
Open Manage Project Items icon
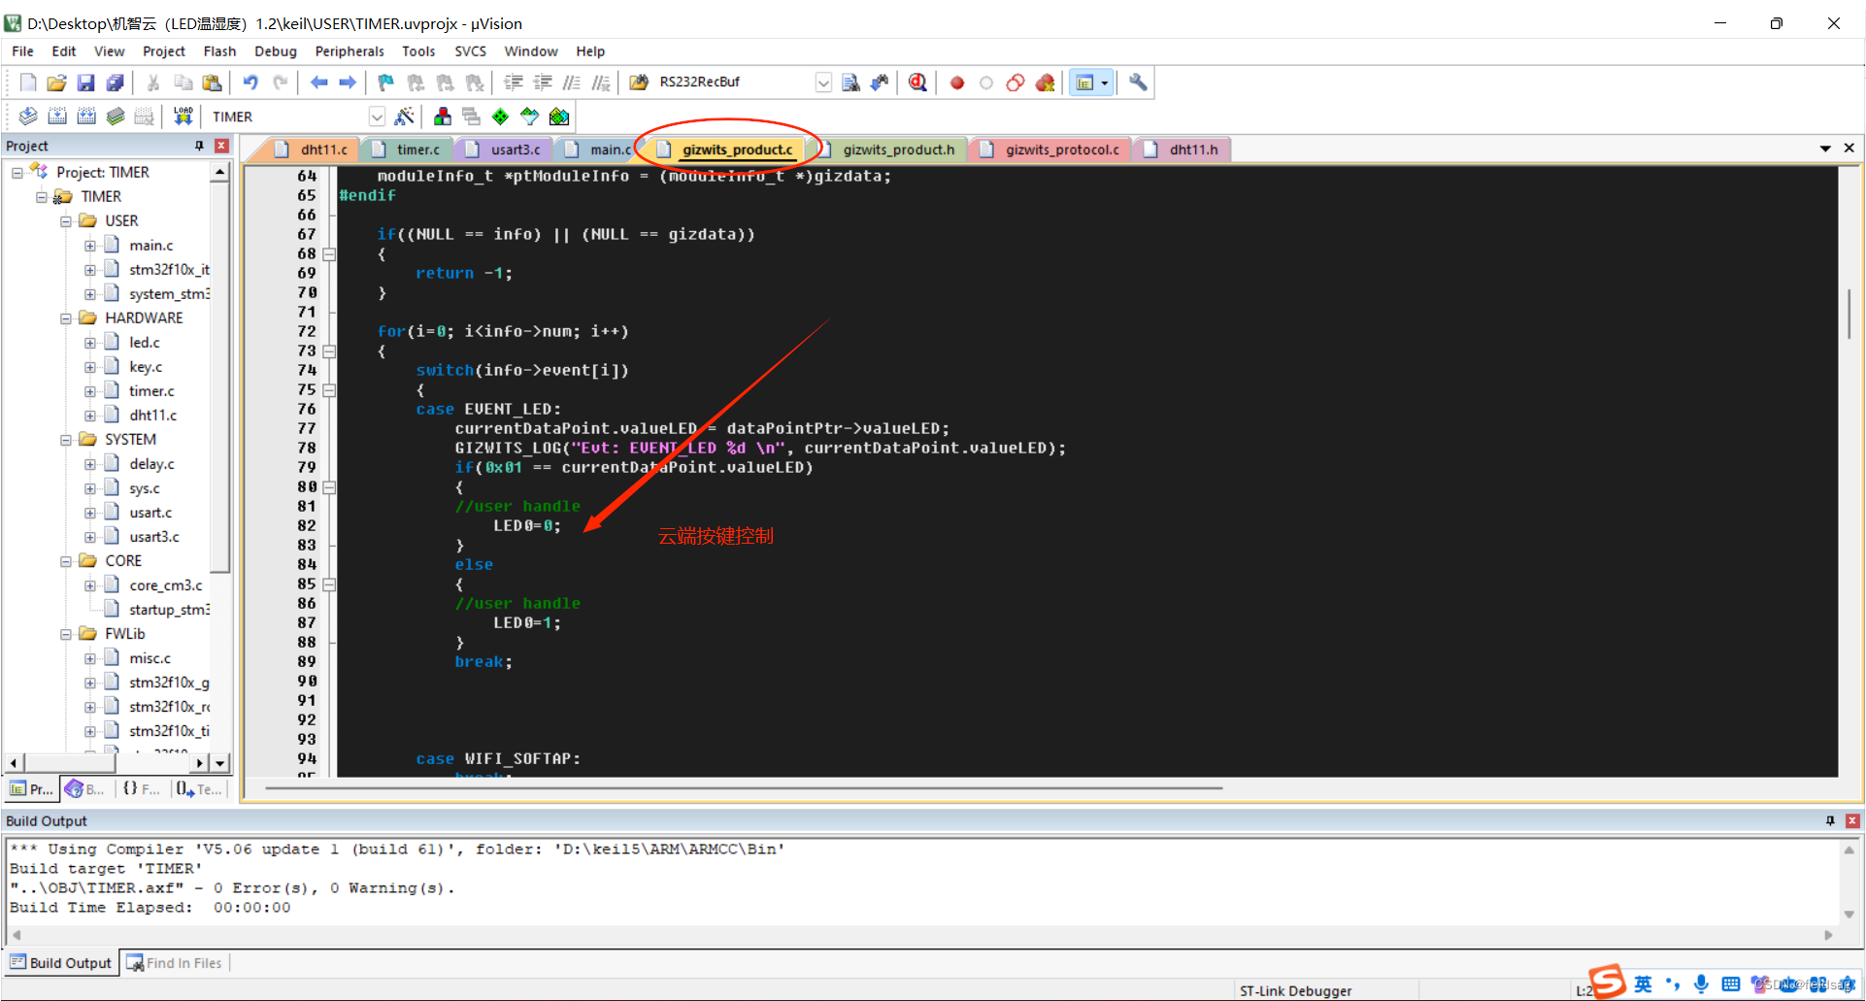point(443,117)
